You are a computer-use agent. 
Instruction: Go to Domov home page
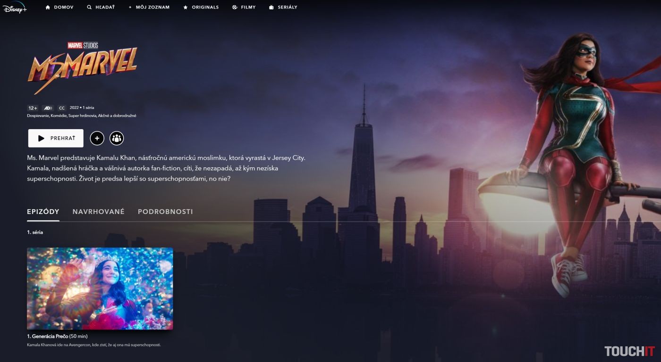[x=59, y=8]
